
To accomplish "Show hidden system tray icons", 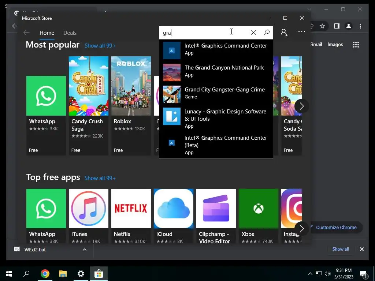I will point(310,274).
